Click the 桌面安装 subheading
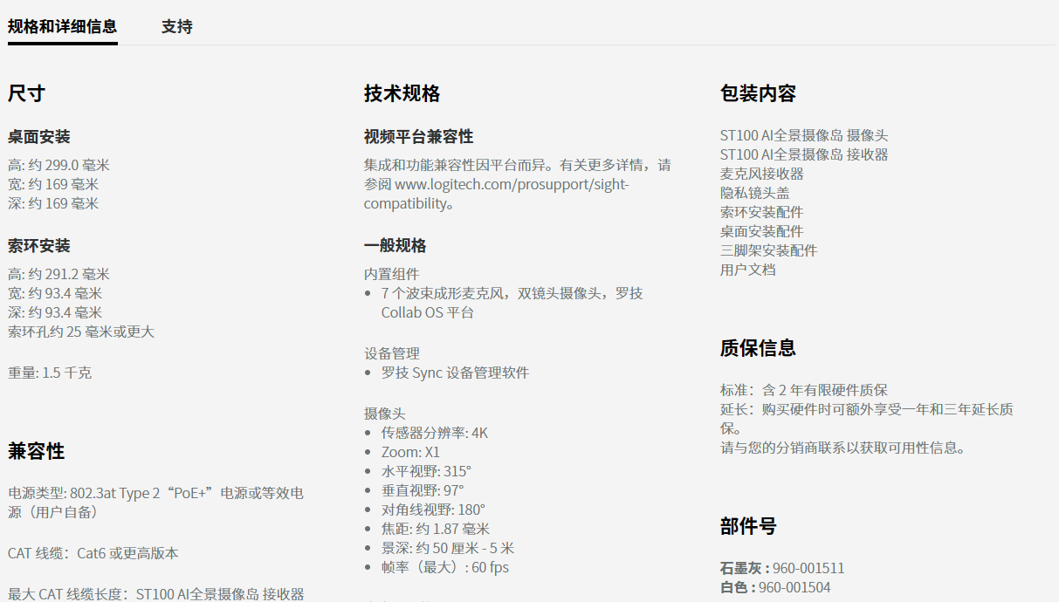Image resolution: width=1059 pixels, height=602 pixels. 39,137
